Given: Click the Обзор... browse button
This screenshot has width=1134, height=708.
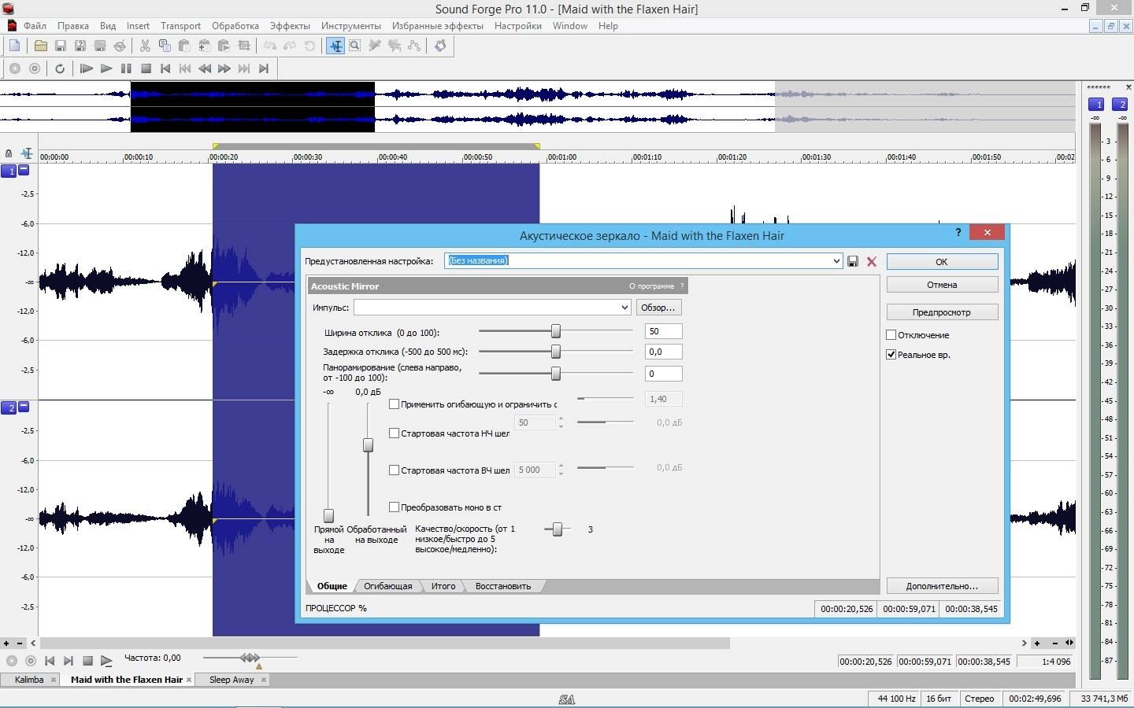Looking at the screenshot, I should 658,308.
